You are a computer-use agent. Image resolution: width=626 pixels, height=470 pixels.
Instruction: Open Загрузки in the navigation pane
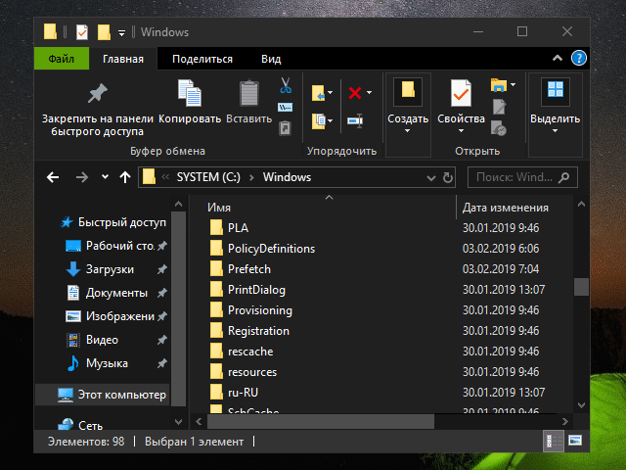[115, 269]
